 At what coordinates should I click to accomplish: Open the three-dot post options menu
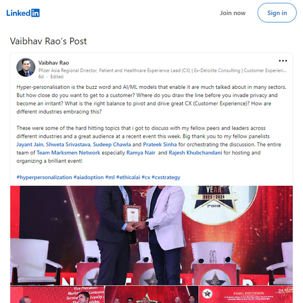pyautogui.click(x=283, y=61)
